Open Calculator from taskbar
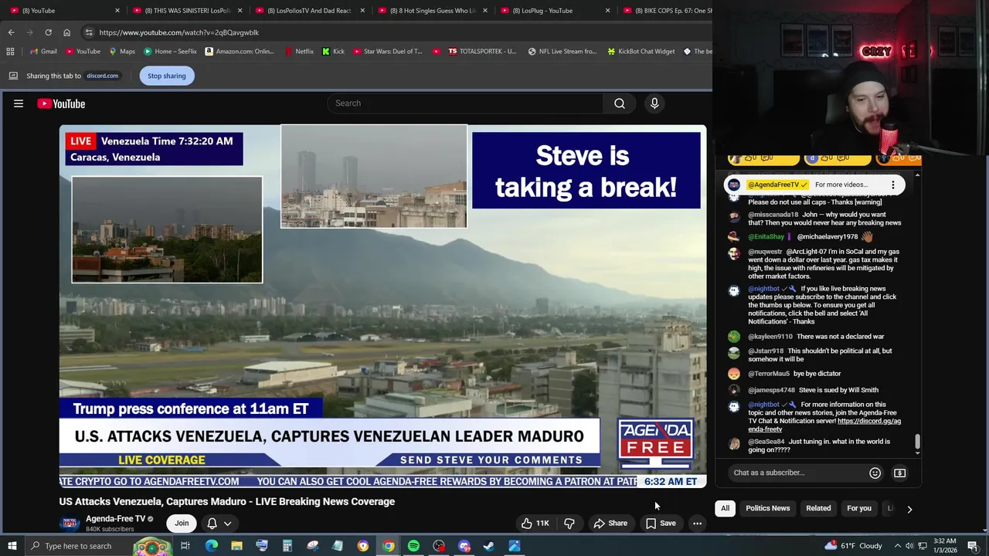The width and height of the screenshot is (989, 556). click(x=287, y=546)
